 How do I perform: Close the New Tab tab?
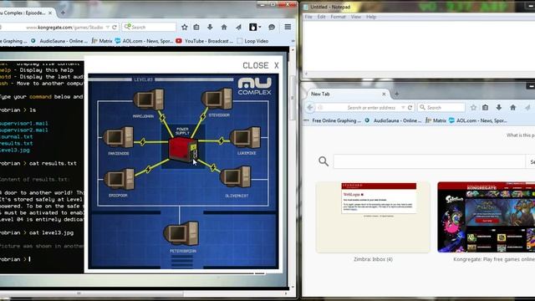384,94
